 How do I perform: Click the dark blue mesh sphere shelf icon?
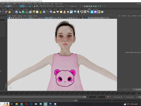(x=51, y=12)
